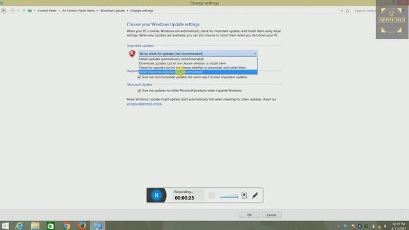Open the Windows Start button
The height and width of the screenshot is (230, 409).
(5, 226)
